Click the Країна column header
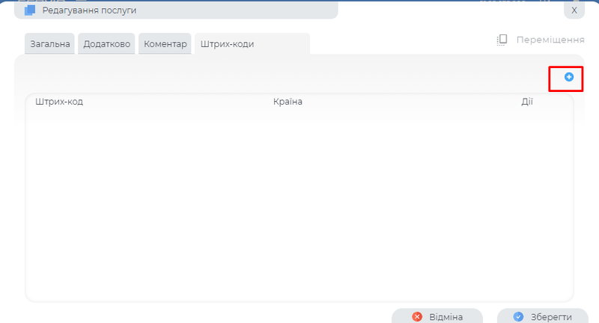 coord(288,102)
